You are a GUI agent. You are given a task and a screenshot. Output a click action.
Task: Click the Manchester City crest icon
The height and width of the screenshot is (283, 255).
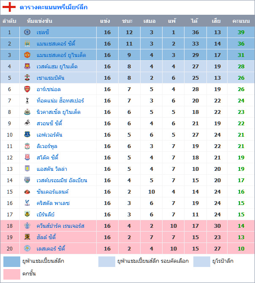tap(27, 43)
